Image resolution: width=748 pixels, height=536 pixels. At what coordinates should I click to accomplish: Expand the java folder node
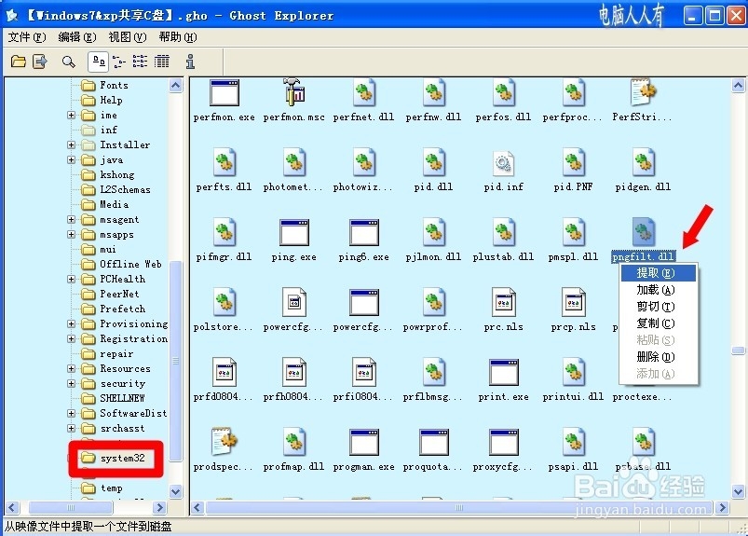(71, 159)
